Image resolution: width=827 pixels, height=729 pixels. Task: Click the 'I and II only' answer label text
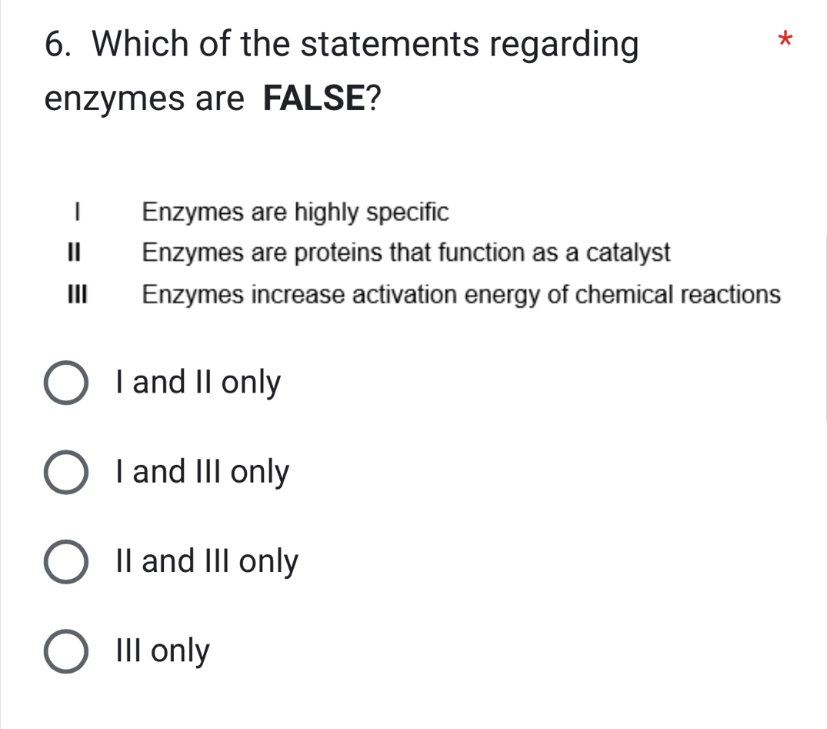(x=196, y=383)
